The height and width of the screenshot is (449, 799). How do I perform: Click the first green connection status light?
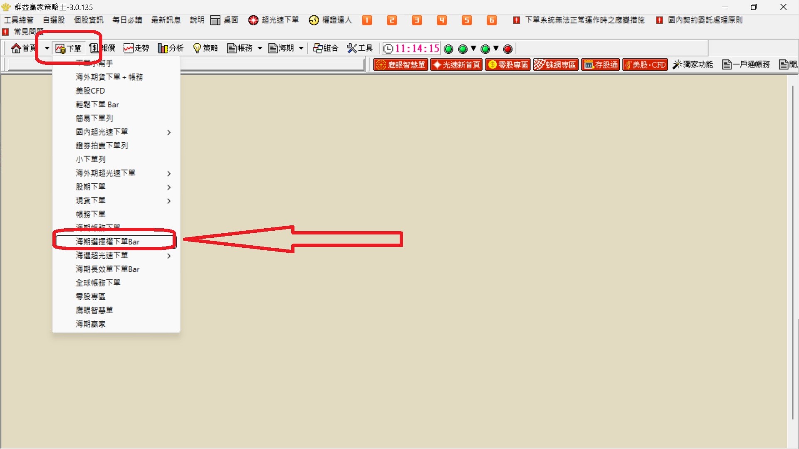[448, 49]
